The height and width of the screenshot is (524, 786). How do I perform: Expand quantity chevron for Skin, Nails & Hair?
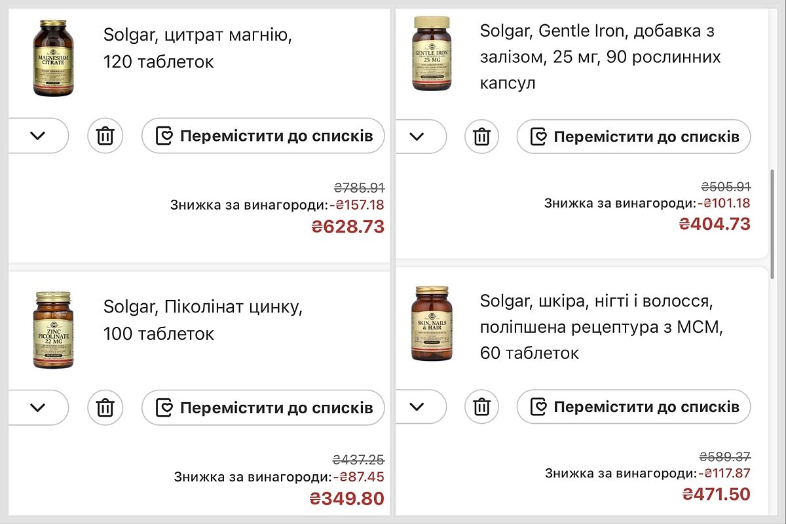(417, 407)
